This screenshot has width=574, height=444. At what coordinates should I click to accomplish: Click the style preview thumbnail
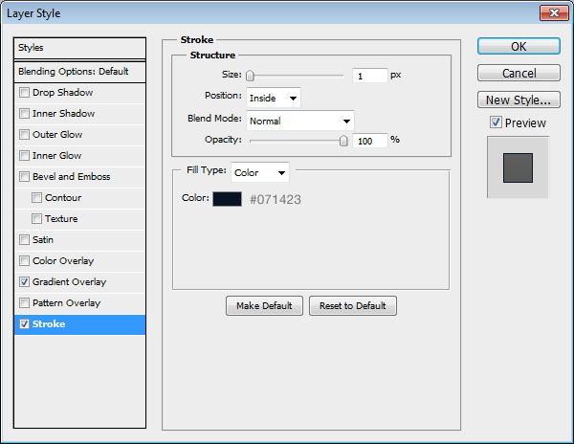[518, 167]
